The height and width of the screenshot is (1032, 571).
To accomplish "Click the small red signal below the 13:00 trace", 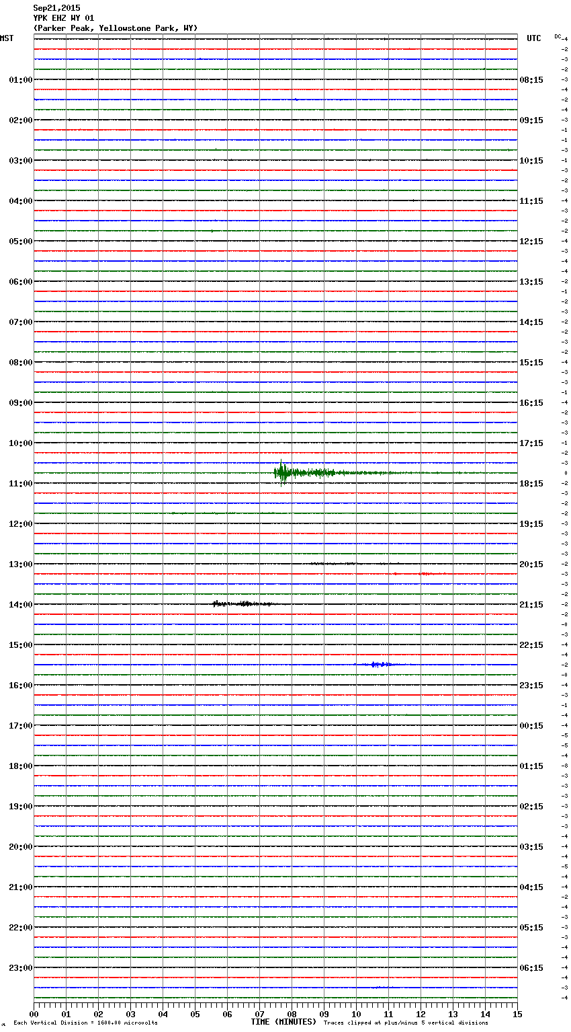I will coord(423,574).
